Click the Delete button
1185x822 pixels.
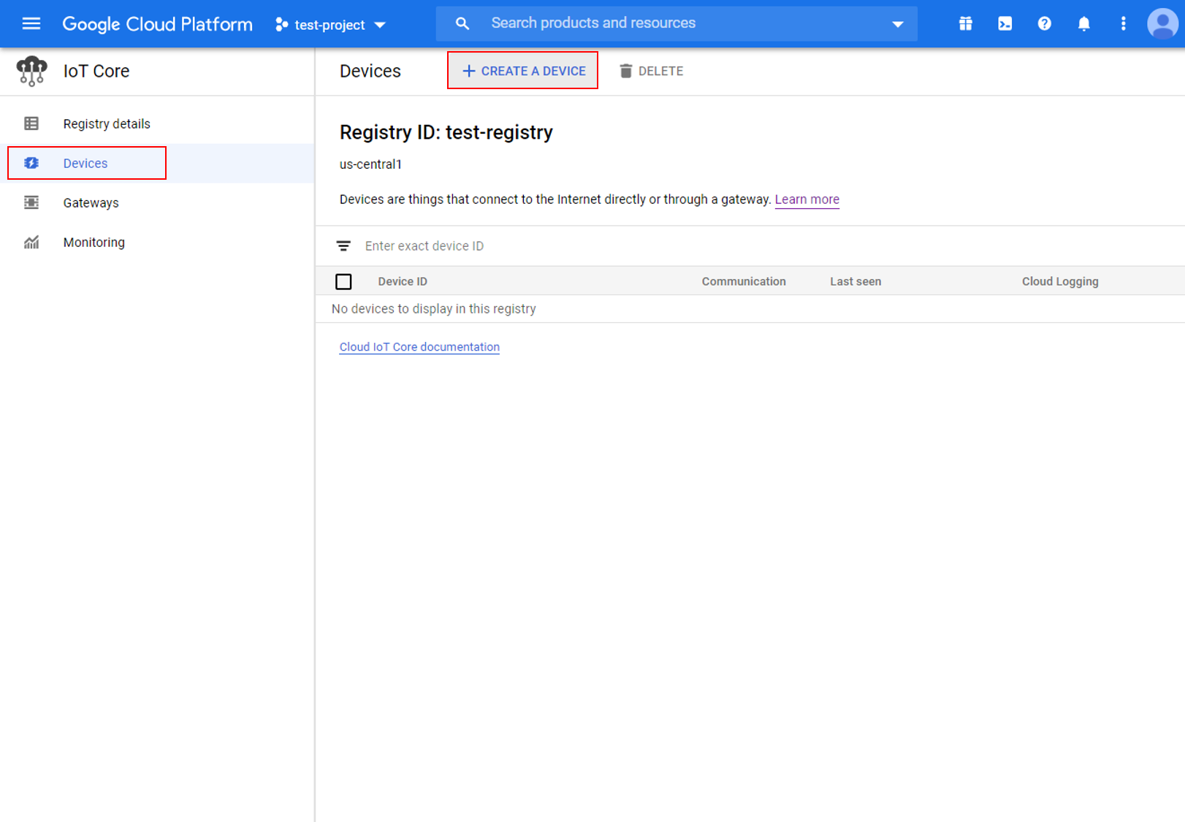(651, 71)
